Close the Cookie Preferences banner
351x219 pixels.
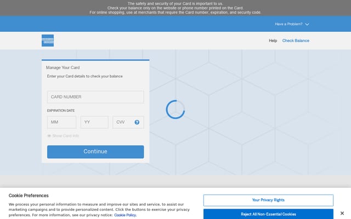click(342, 213)
